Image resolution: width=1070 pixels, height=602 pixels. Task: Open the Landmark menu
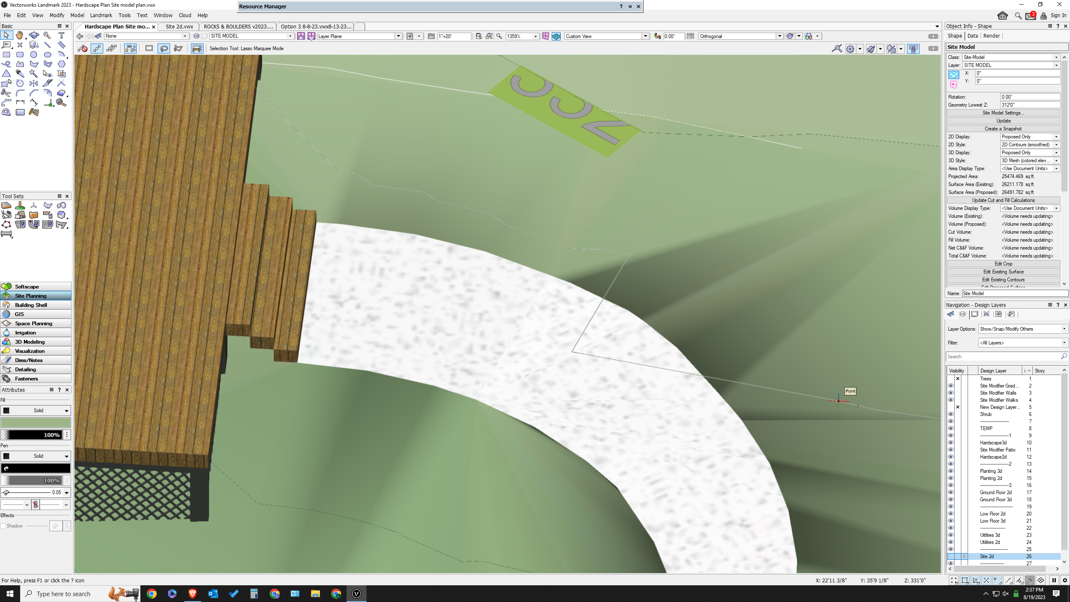(x=101, y=15)
